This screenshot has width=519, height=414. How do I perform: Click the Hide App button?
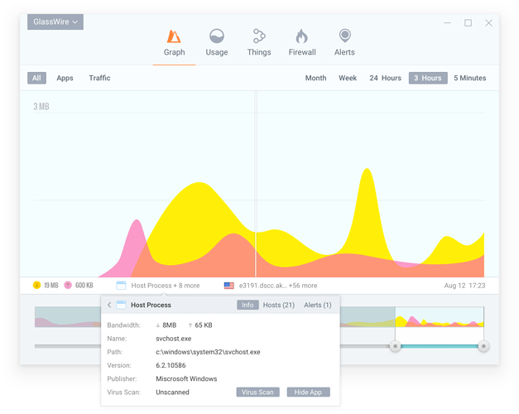click(308, 392)
